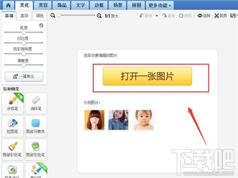The width and height of the screenshot is (238, 178).
Task: Click the 旋转 rotate tool
Action: click(204, 16)
